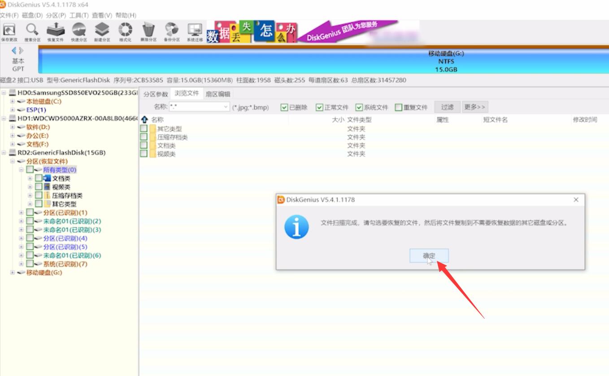The width and height of the screenshot is (609, 376).
Task: Select the 办公(E:) partition in the tree
Action: pyautogui.click(x=37, y=136)
